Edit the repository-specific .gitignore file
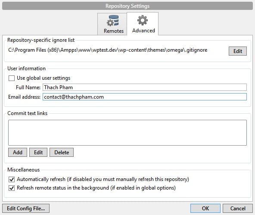 pos(238,51)
